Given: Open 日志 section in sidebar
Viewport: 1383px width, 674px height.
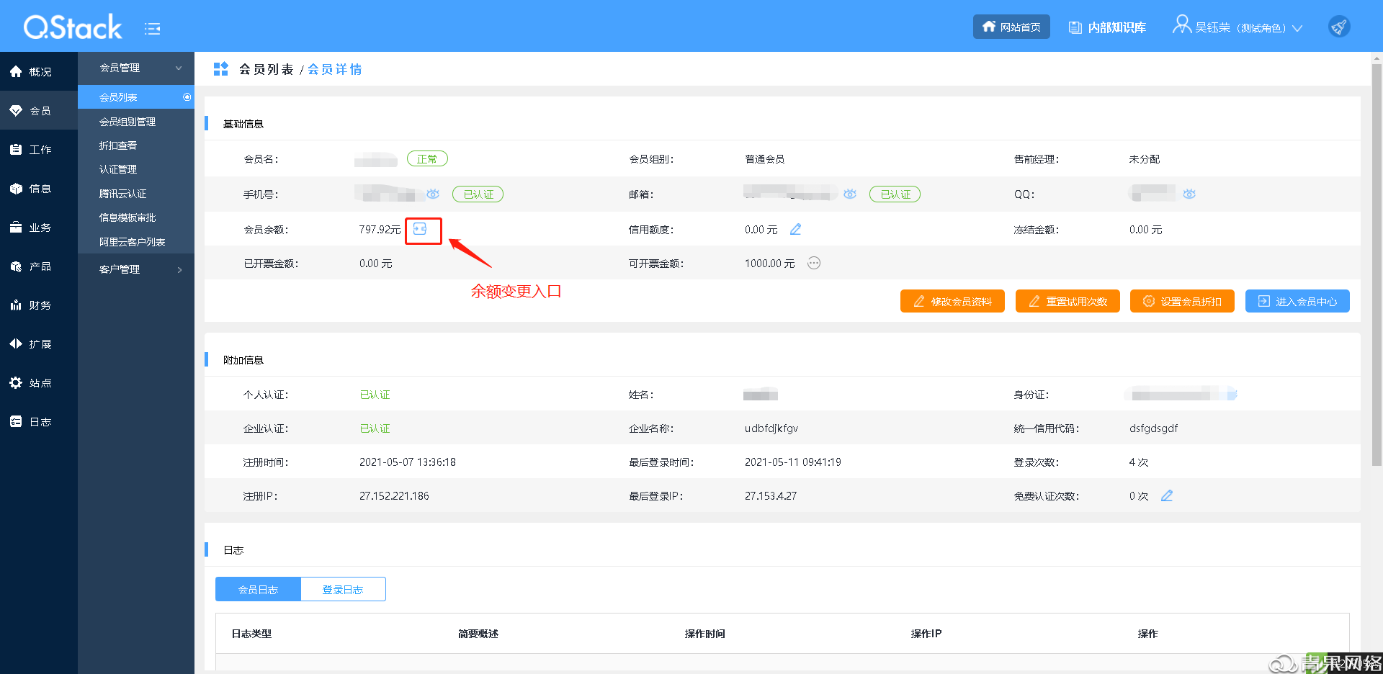Looking at the screenshot, I should [x=39, y=421].
